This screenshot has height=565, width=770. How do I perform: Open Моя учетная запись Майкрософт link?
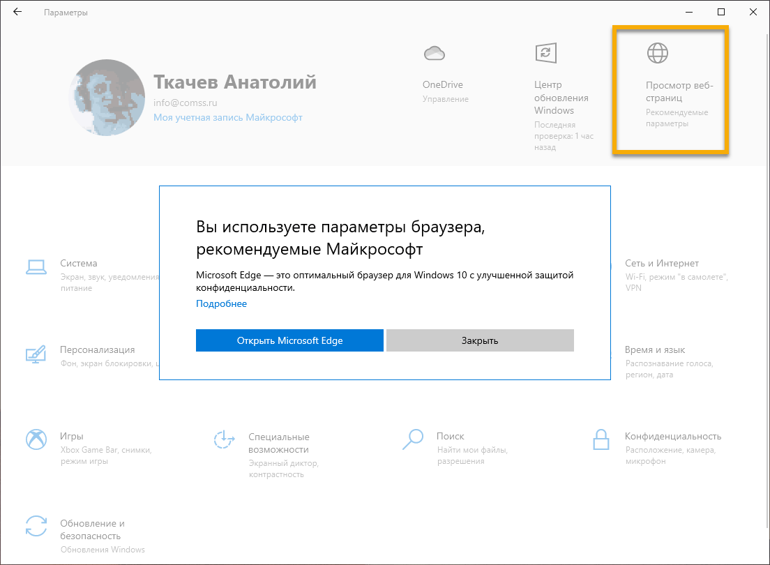(228, 117)
